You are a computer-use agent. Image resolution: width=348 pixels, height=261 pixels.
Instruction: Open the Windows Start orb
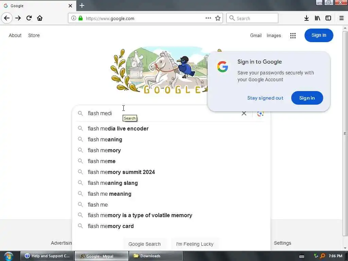[x=8, y=256]
